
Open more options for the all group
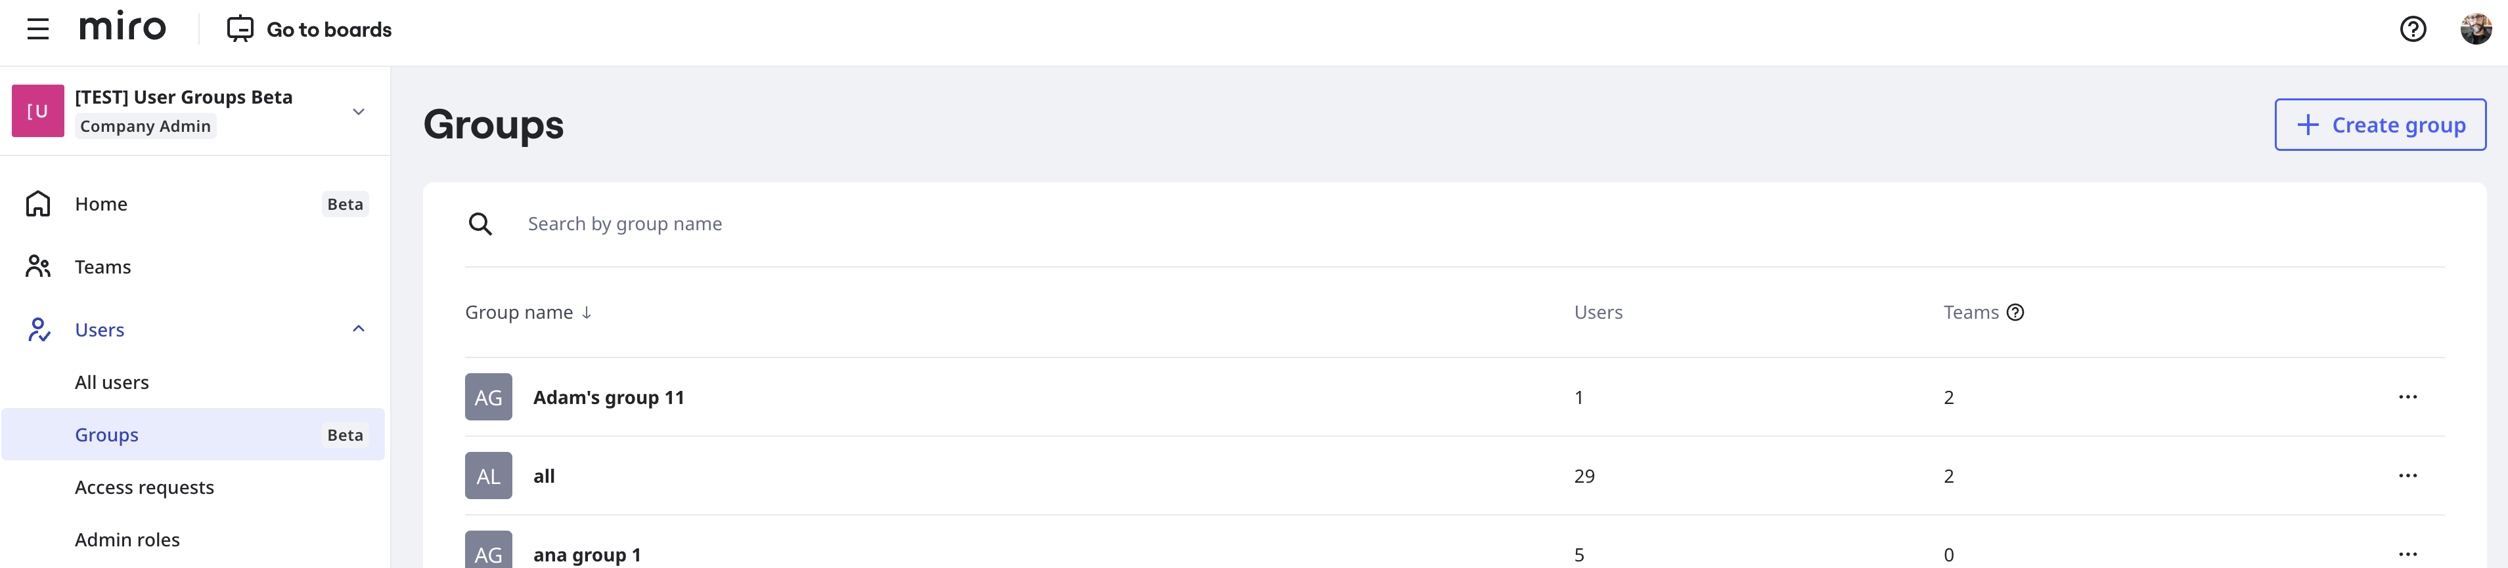coord(2407,476)
